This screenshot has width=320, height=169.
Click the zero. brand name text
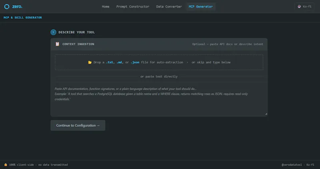(17, 6)
